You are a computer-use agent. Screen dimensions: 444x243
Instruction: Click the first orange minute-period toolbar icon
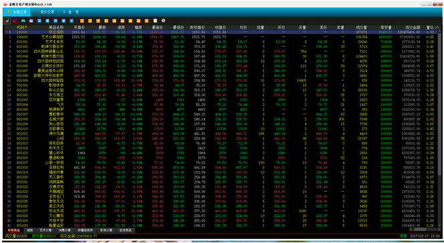click(x=82, y=21)
